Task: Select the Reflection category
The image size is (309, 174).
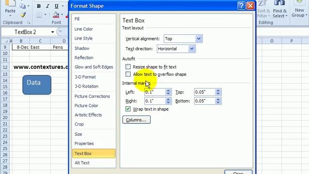Action: coord(94,58)
